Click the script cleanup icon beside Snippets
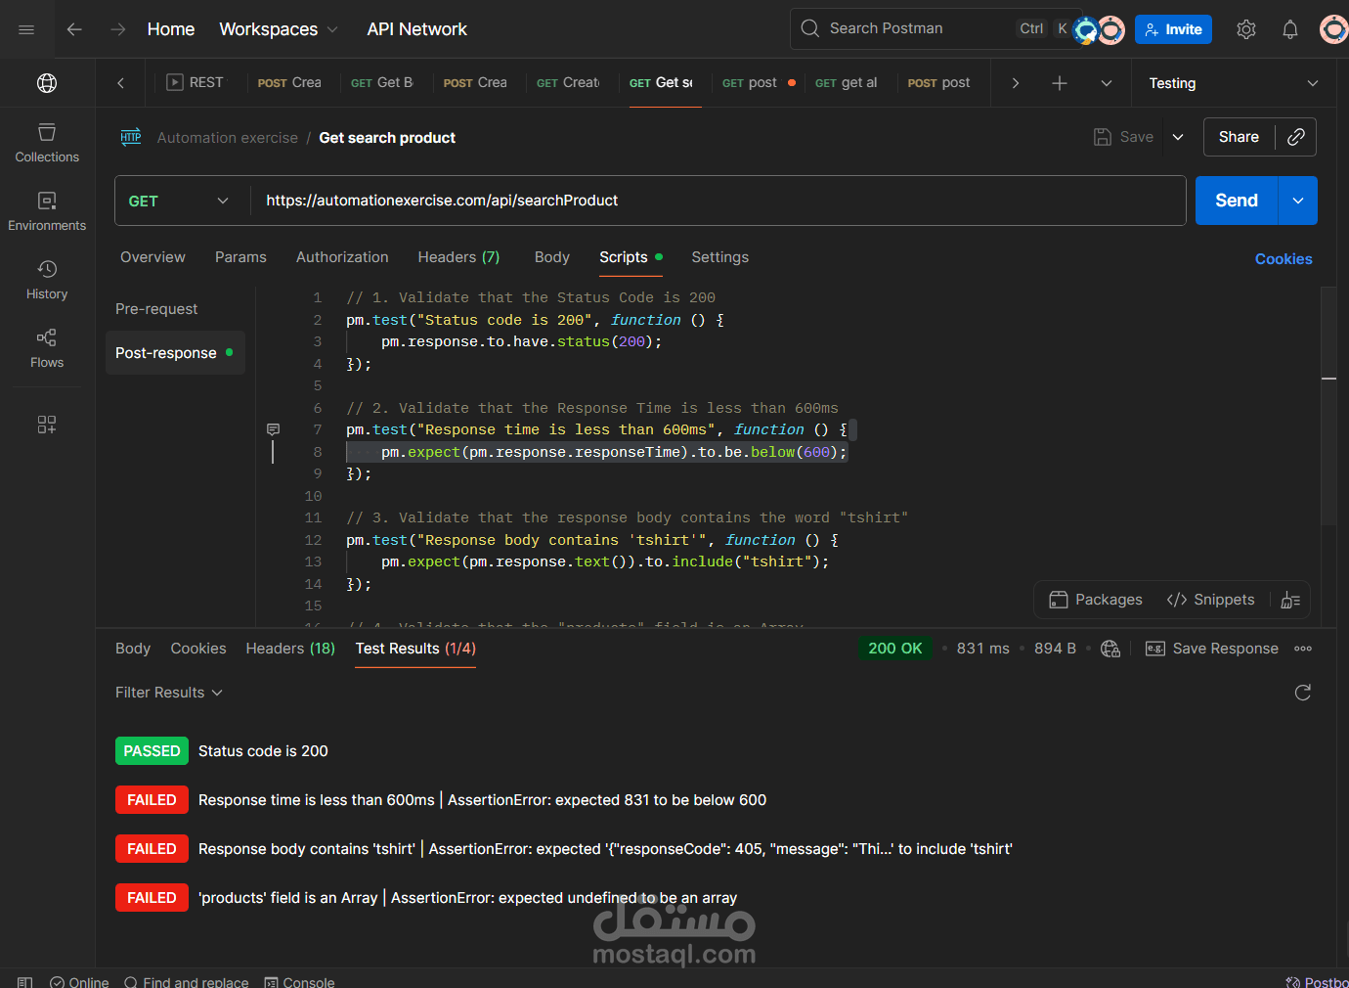This screenshot has height=988, width=1349. (1290, 600)
